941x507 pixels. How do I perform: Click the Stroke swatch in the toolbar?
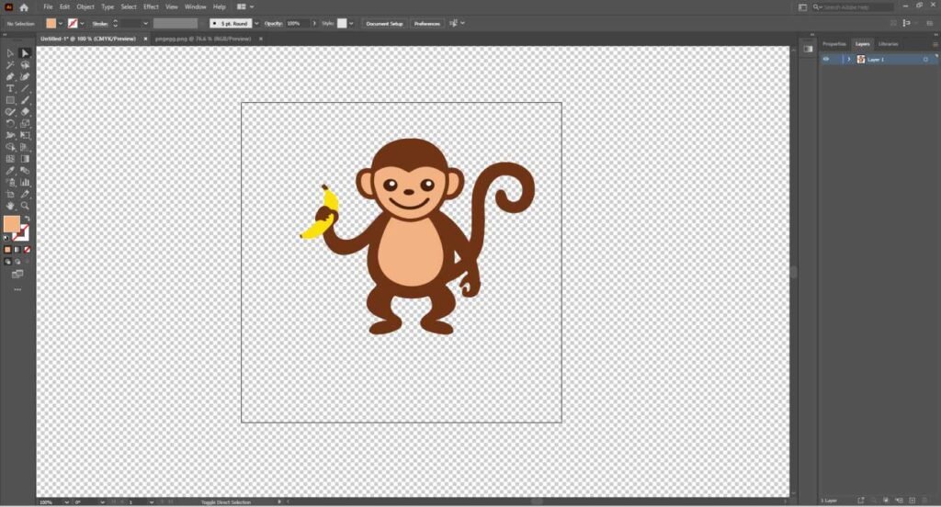(22, 232)
